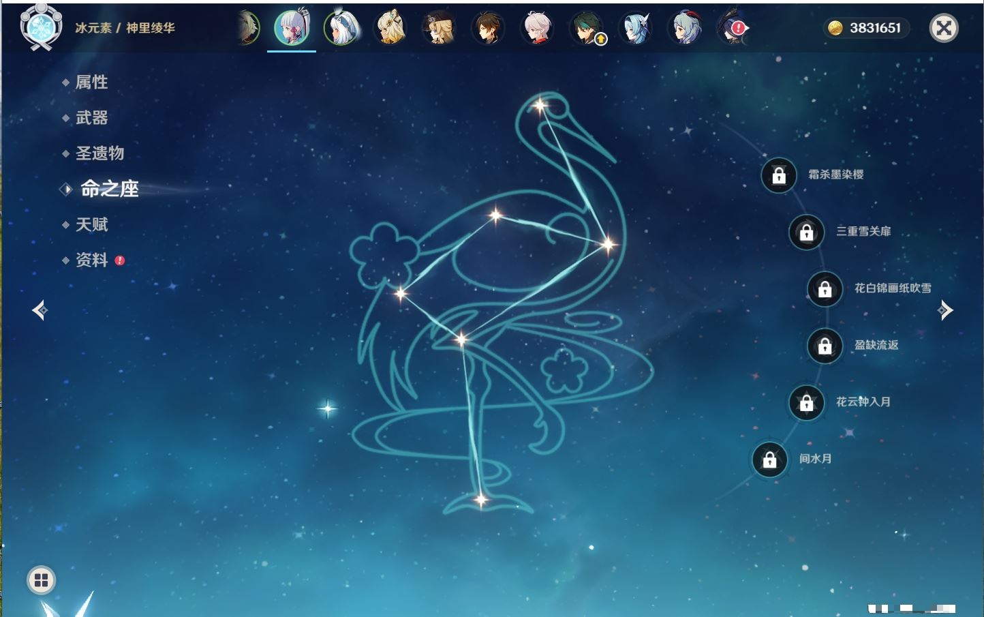Image resolution: width=984 pixels, height=617 pixels.
Task: Close the character screen with X
Action: pyautogui.click(x=944, y=28)
